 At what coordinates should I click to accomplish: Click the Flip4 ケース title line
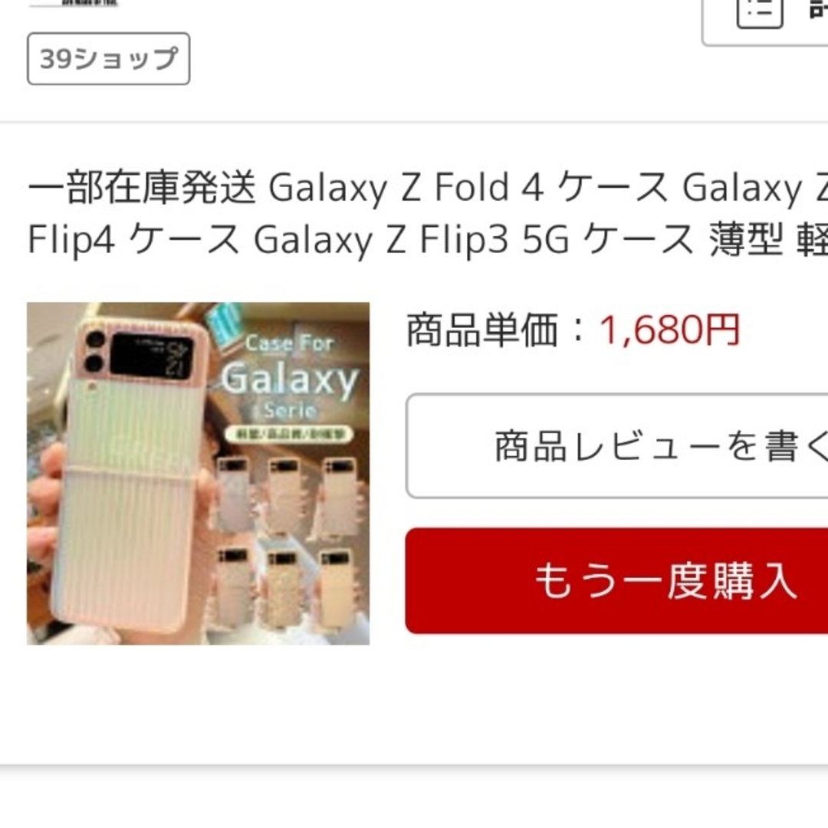(427, 239)
